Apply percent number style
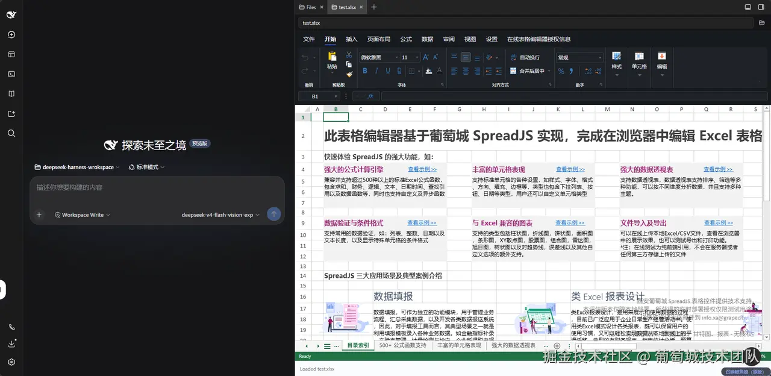Image resolution: width=771 pixels, height=376 pixels. pos(561,71)
